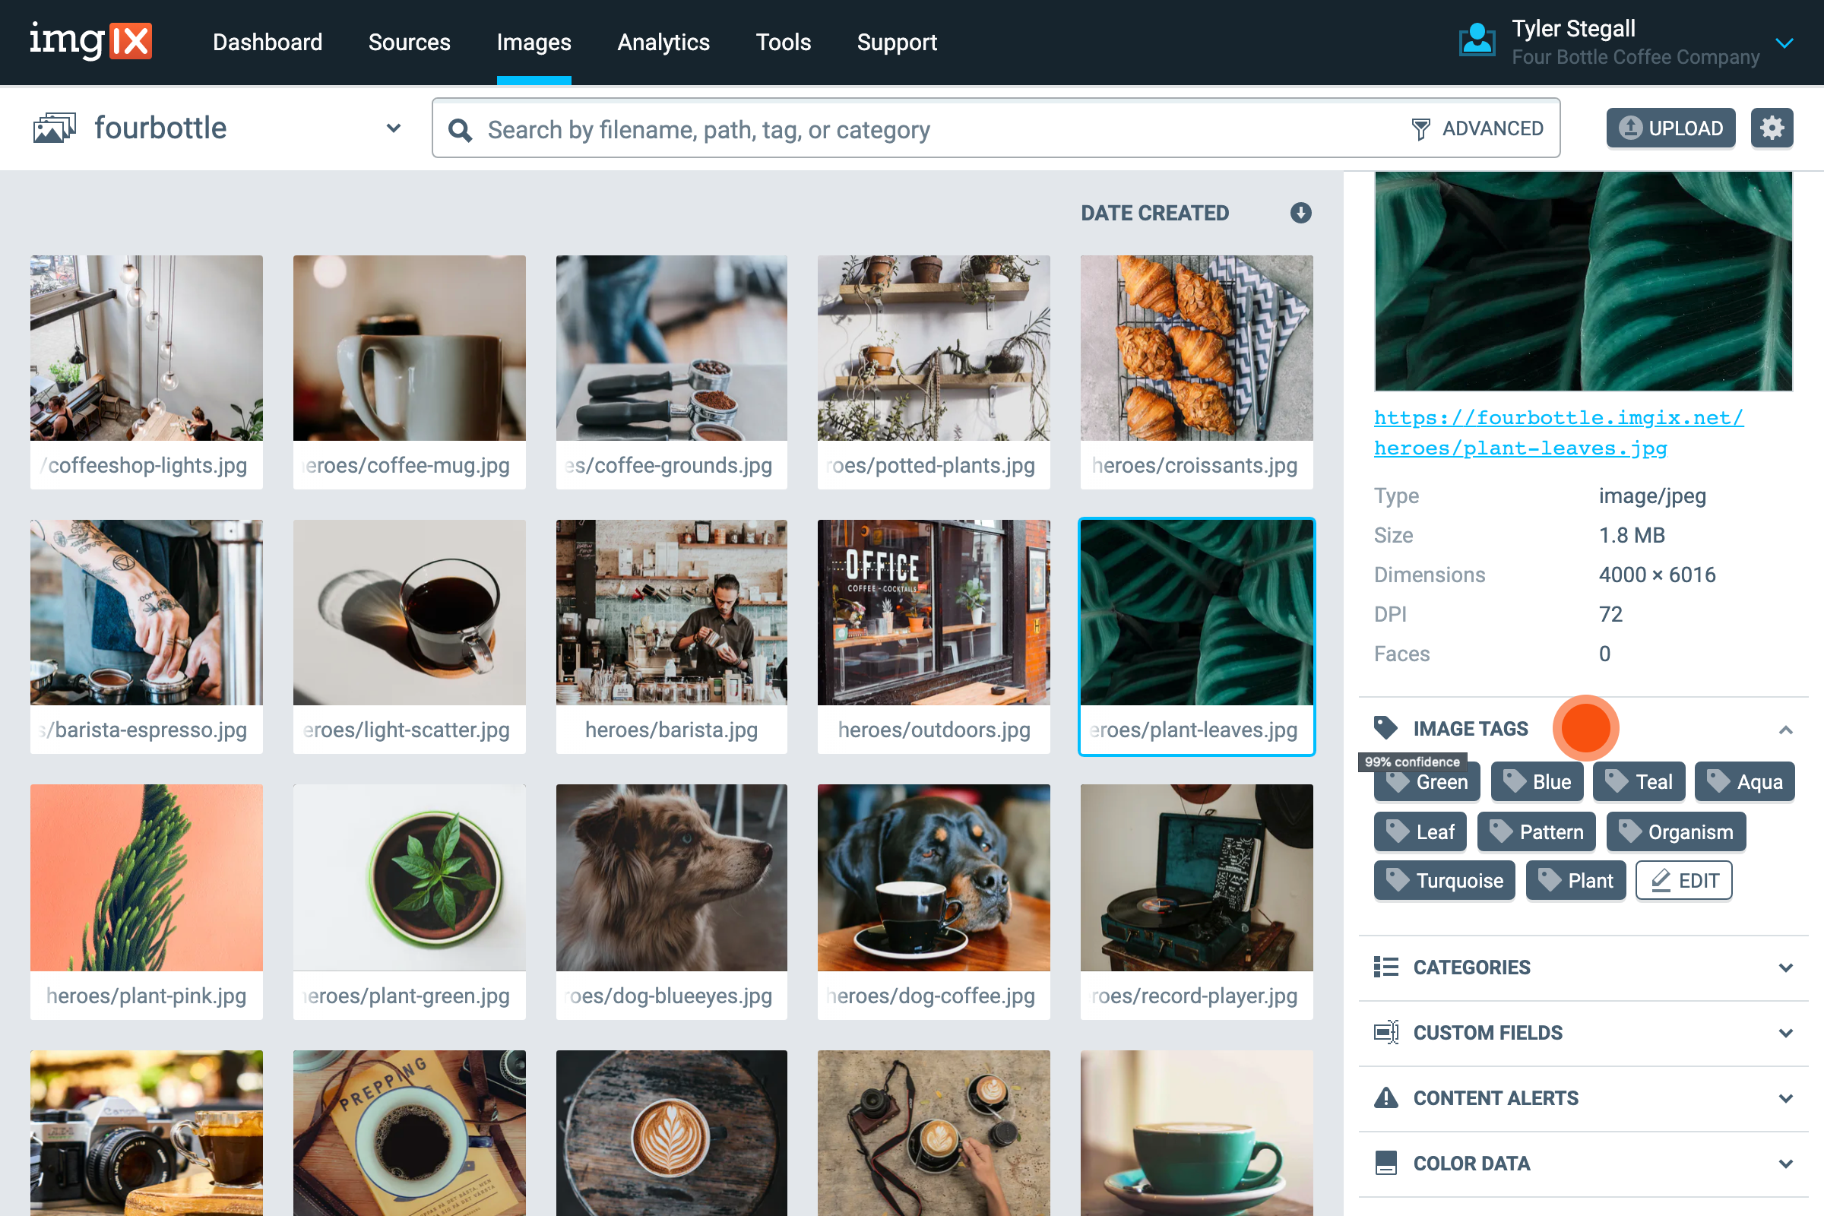Switch to the Analytics tab
Screen dimensions: 1824x1216
[663, 43]
